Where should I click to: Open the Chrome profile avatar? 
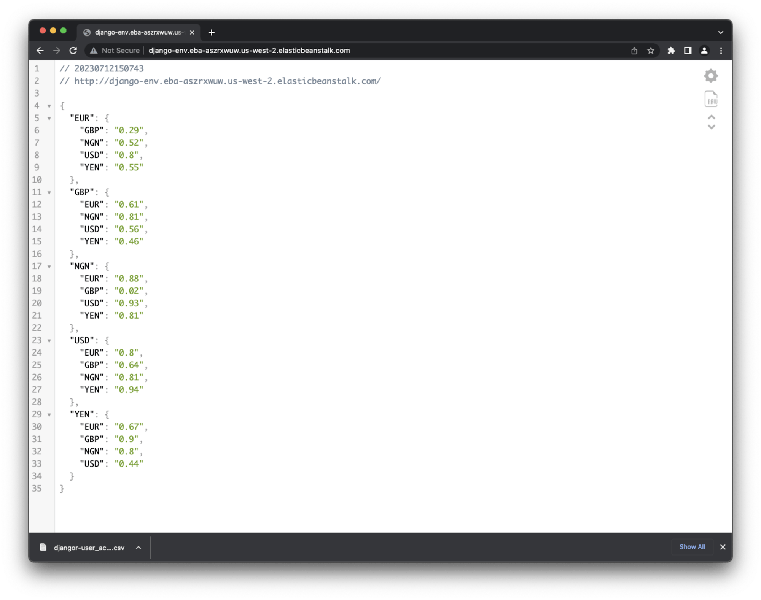704,51
